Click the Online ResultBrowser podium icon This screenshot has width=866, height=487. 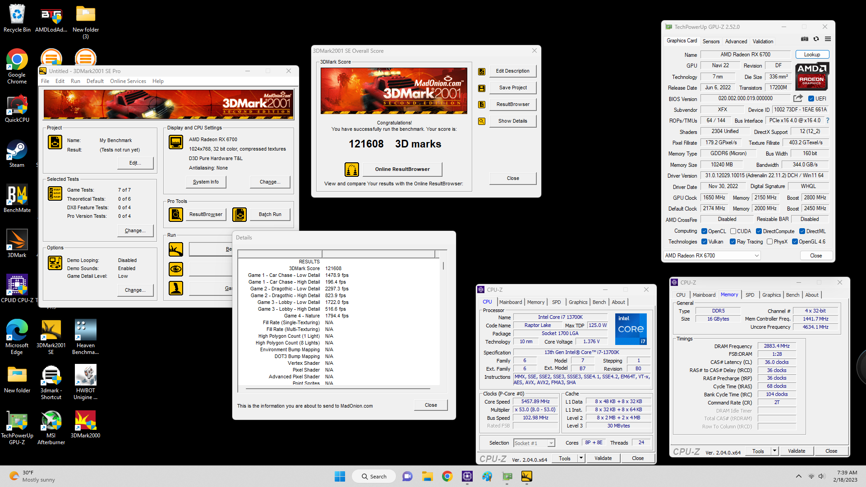pyautogui.click(x=351, y=169)
